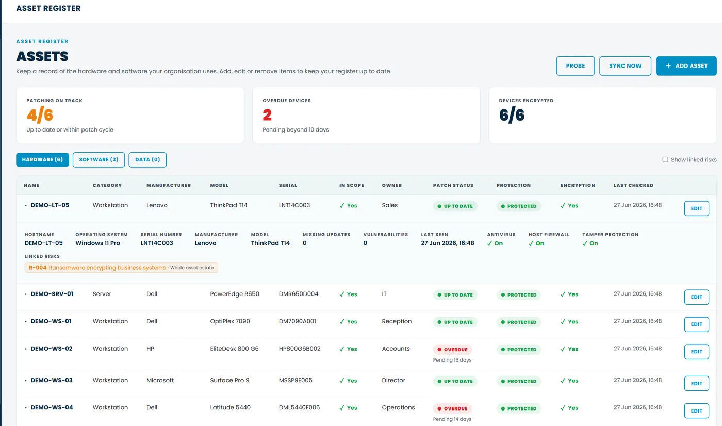The image size is (722, 426).
Task: Expand the DEMO-WS-04 row
Action: (x=26, y=407)
